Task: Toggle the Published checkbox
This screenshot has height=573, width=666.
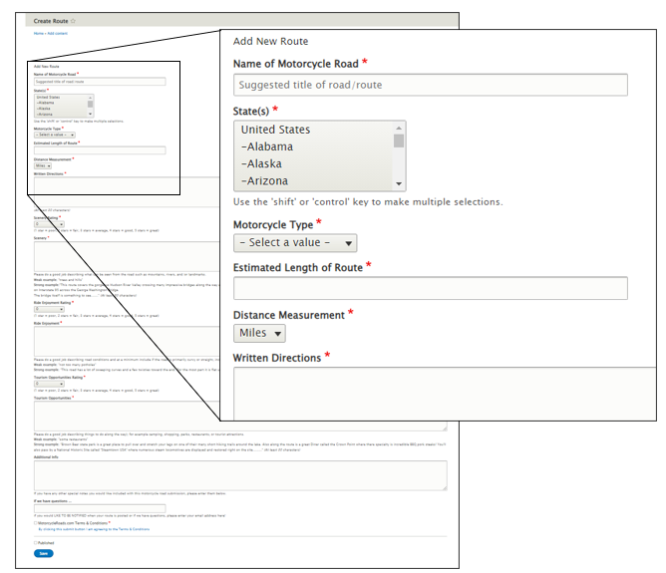Action: tap(36, 542)
